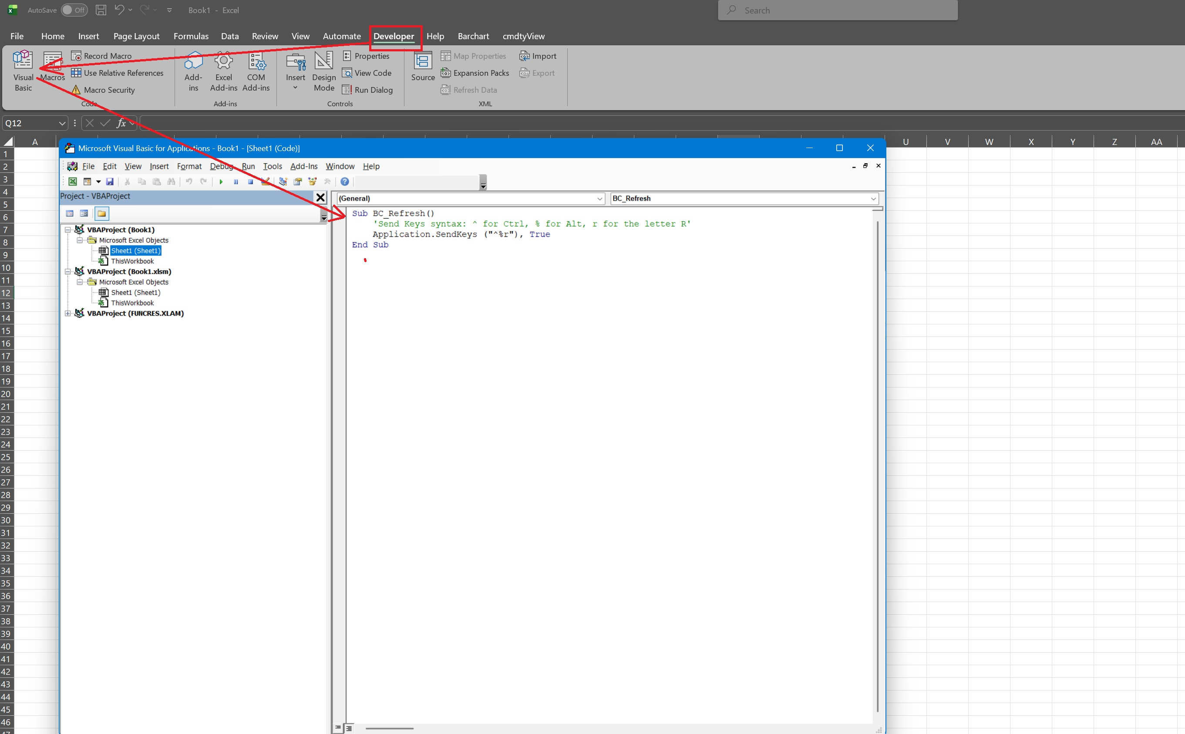Open the BC_Refresh procedure dropdown
This screenshot has height=734, width=1185.
pyautogui.click(x=873, y=199)
